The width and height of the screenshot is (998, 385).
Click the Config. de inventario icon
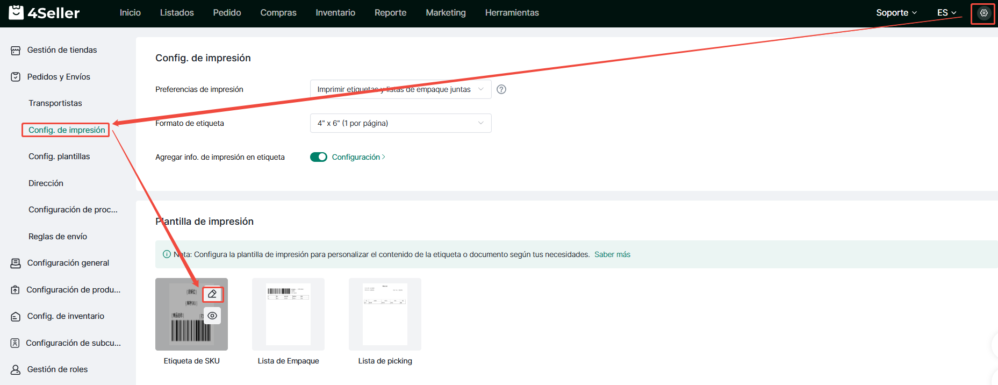coord(16,316)
